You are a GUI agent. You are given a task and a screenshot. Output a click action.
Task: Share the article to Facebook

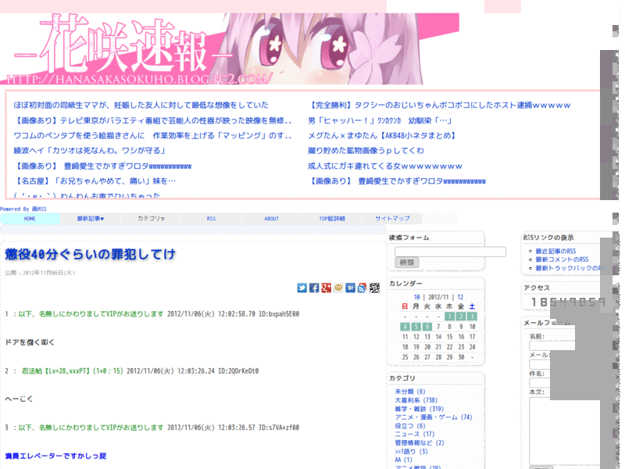tap(313, 288)
